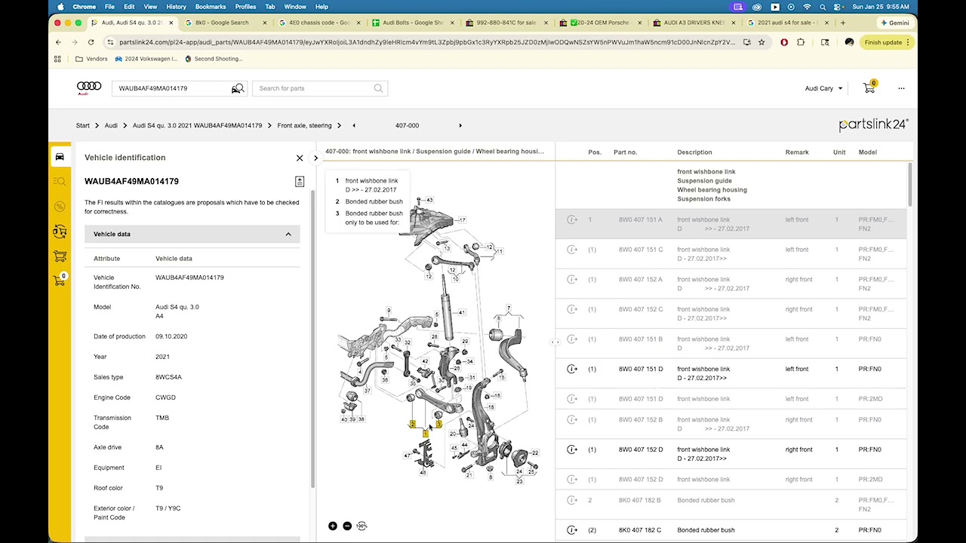
Task: Click Front axle, steering breadcrumb
Action: (304, 125)
